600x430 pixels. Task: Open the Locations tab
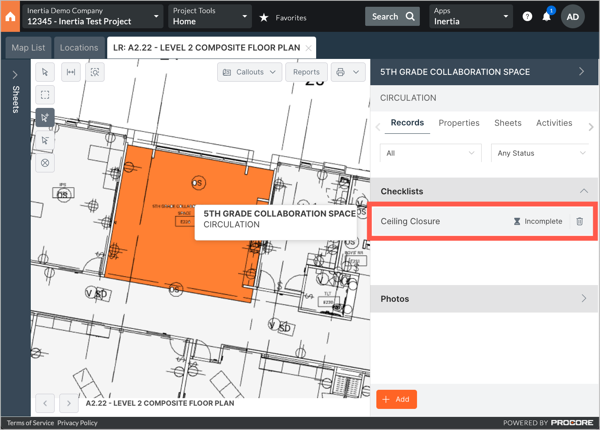tap(79, 47)
